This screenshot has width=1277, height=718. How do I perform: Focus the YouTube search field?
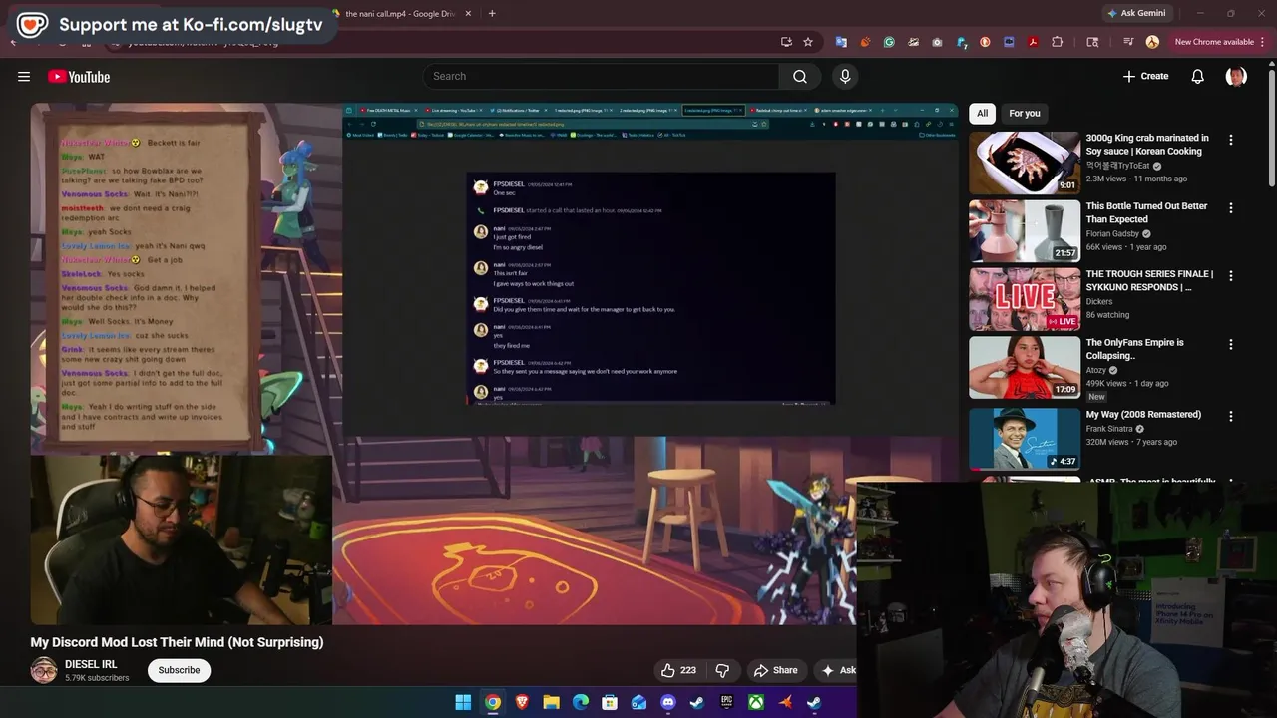point(601,76)
